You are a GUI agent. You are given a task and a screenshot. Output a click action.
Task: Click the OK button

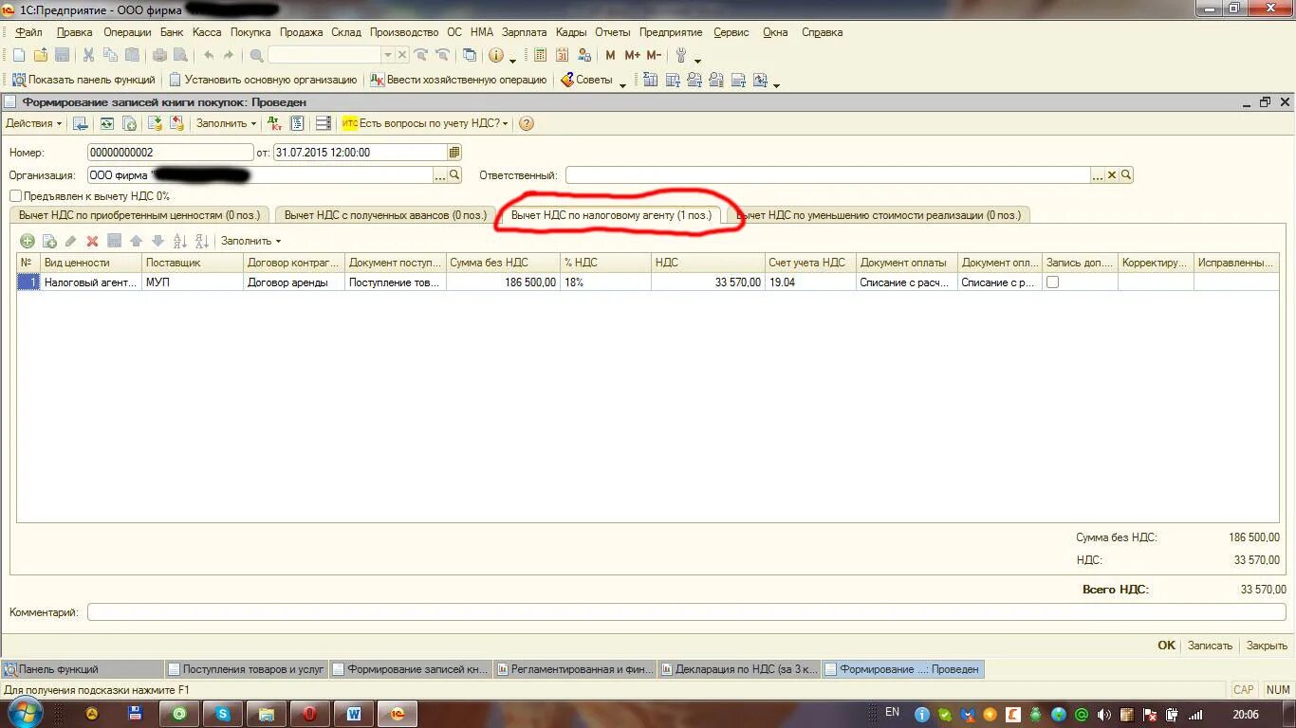[1166, 646]
